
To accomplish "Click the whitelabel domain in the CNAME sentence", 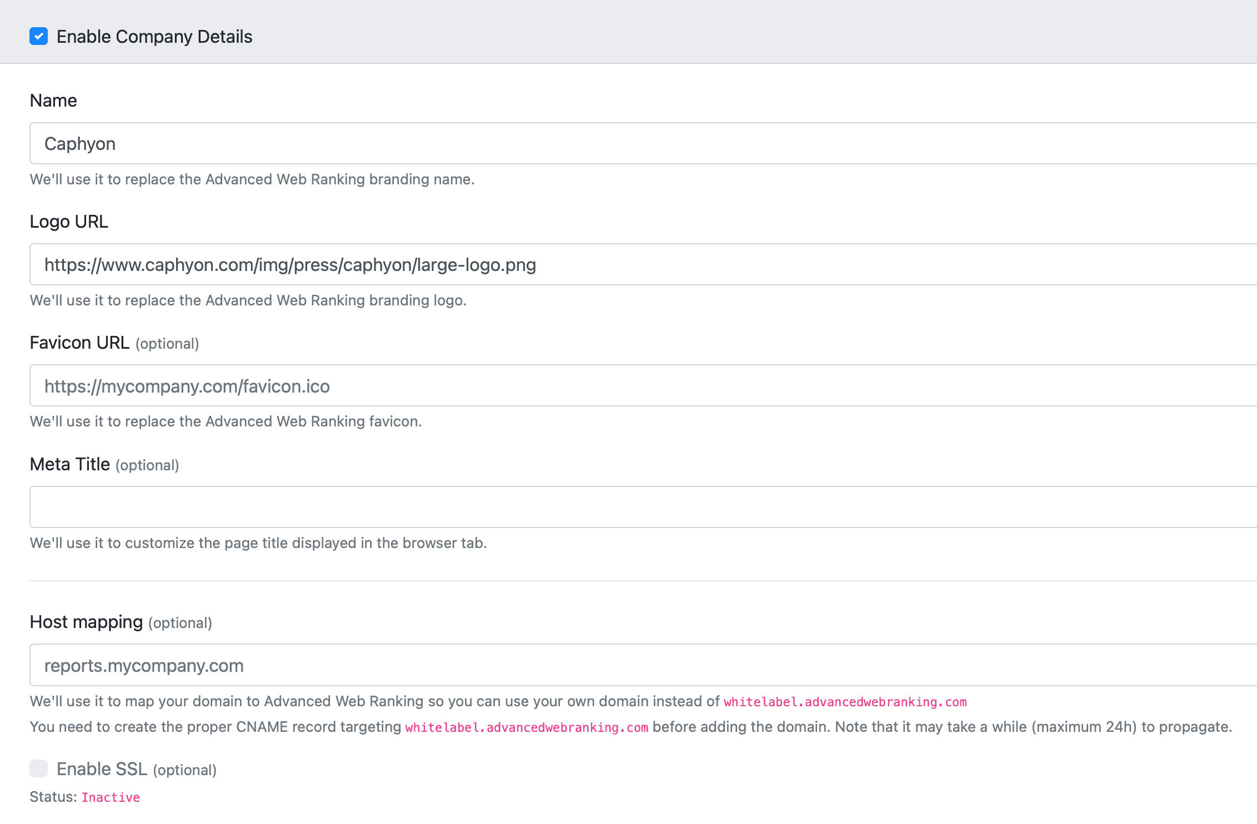I will (x=527, y=727).
